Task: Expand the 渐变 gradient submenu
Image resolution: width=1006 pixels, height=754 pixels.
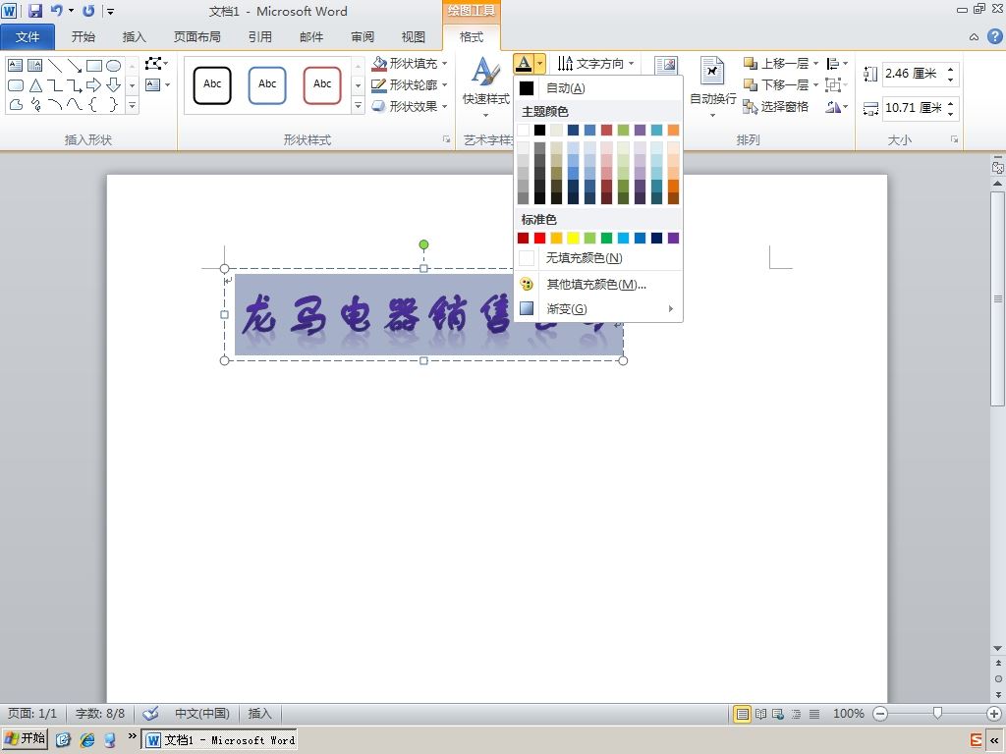Action: [598, 308]
